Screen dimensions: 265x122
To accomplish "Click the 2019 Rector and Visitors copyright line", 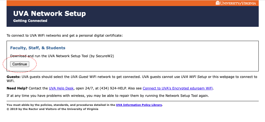I will pyautogui.click(x=53, y=109).
